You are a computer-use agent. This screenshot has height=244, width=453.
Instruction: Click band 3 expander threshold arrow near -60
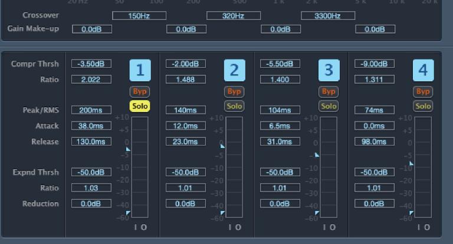(x=317, y=213)
